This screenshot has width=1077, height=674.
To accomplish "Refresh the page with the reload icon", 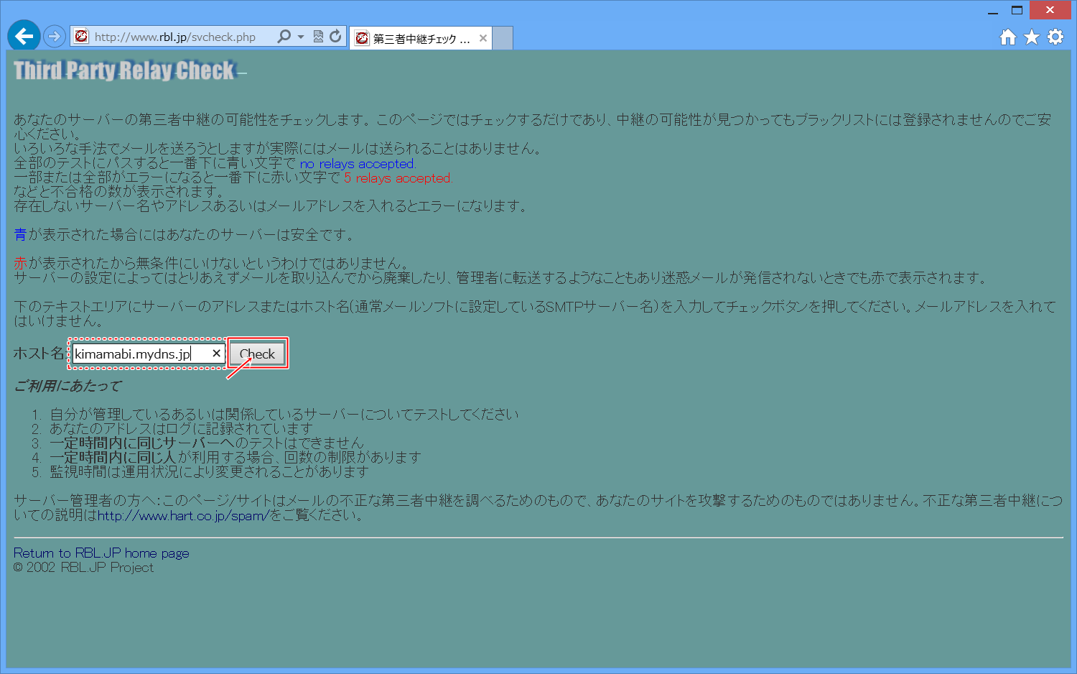I will [335, 37].
